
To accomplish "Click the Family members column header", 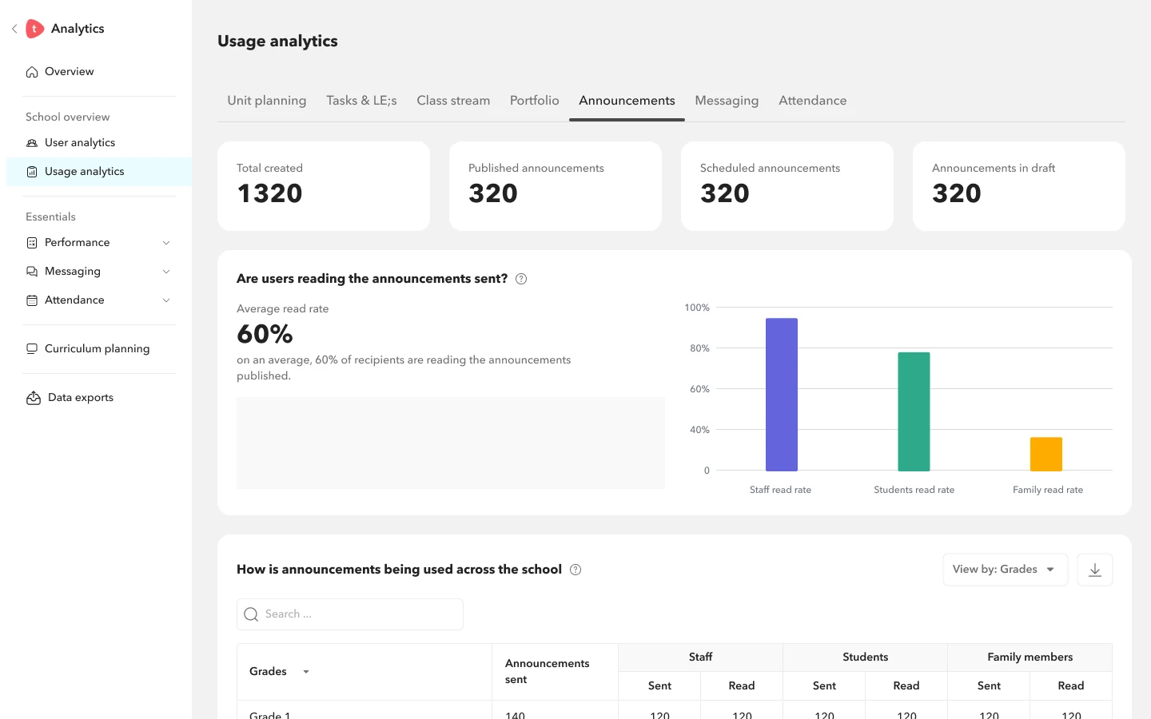I will 1030,657.
